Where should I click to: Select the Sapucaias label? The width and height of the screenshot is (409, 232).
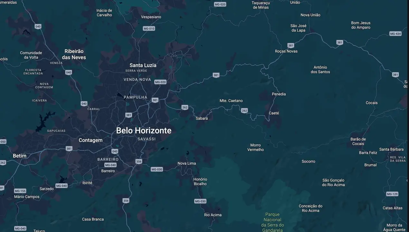pos(56,131)
